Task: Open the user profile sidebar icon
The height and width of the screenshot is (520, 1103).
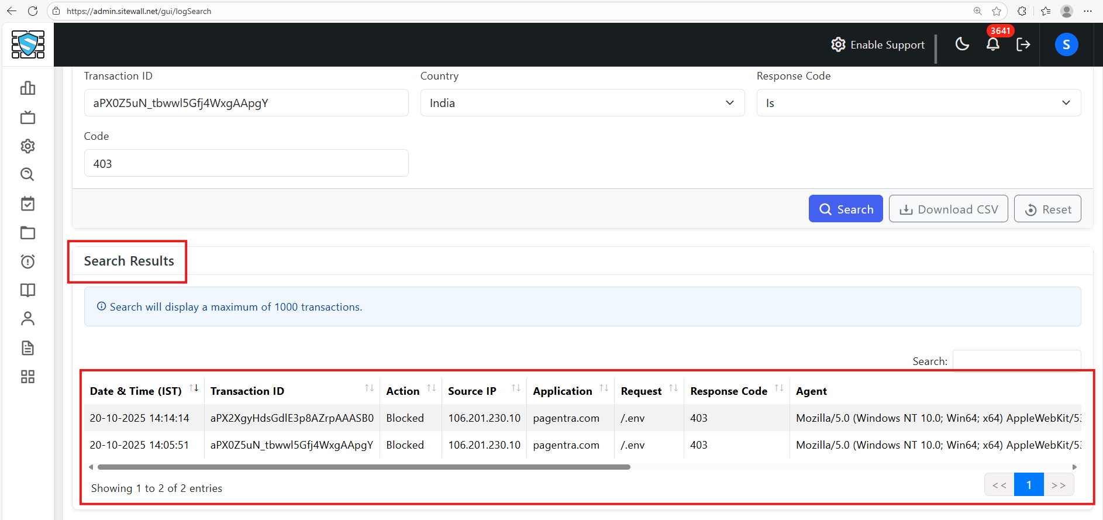Action: [x=27, y=319]
